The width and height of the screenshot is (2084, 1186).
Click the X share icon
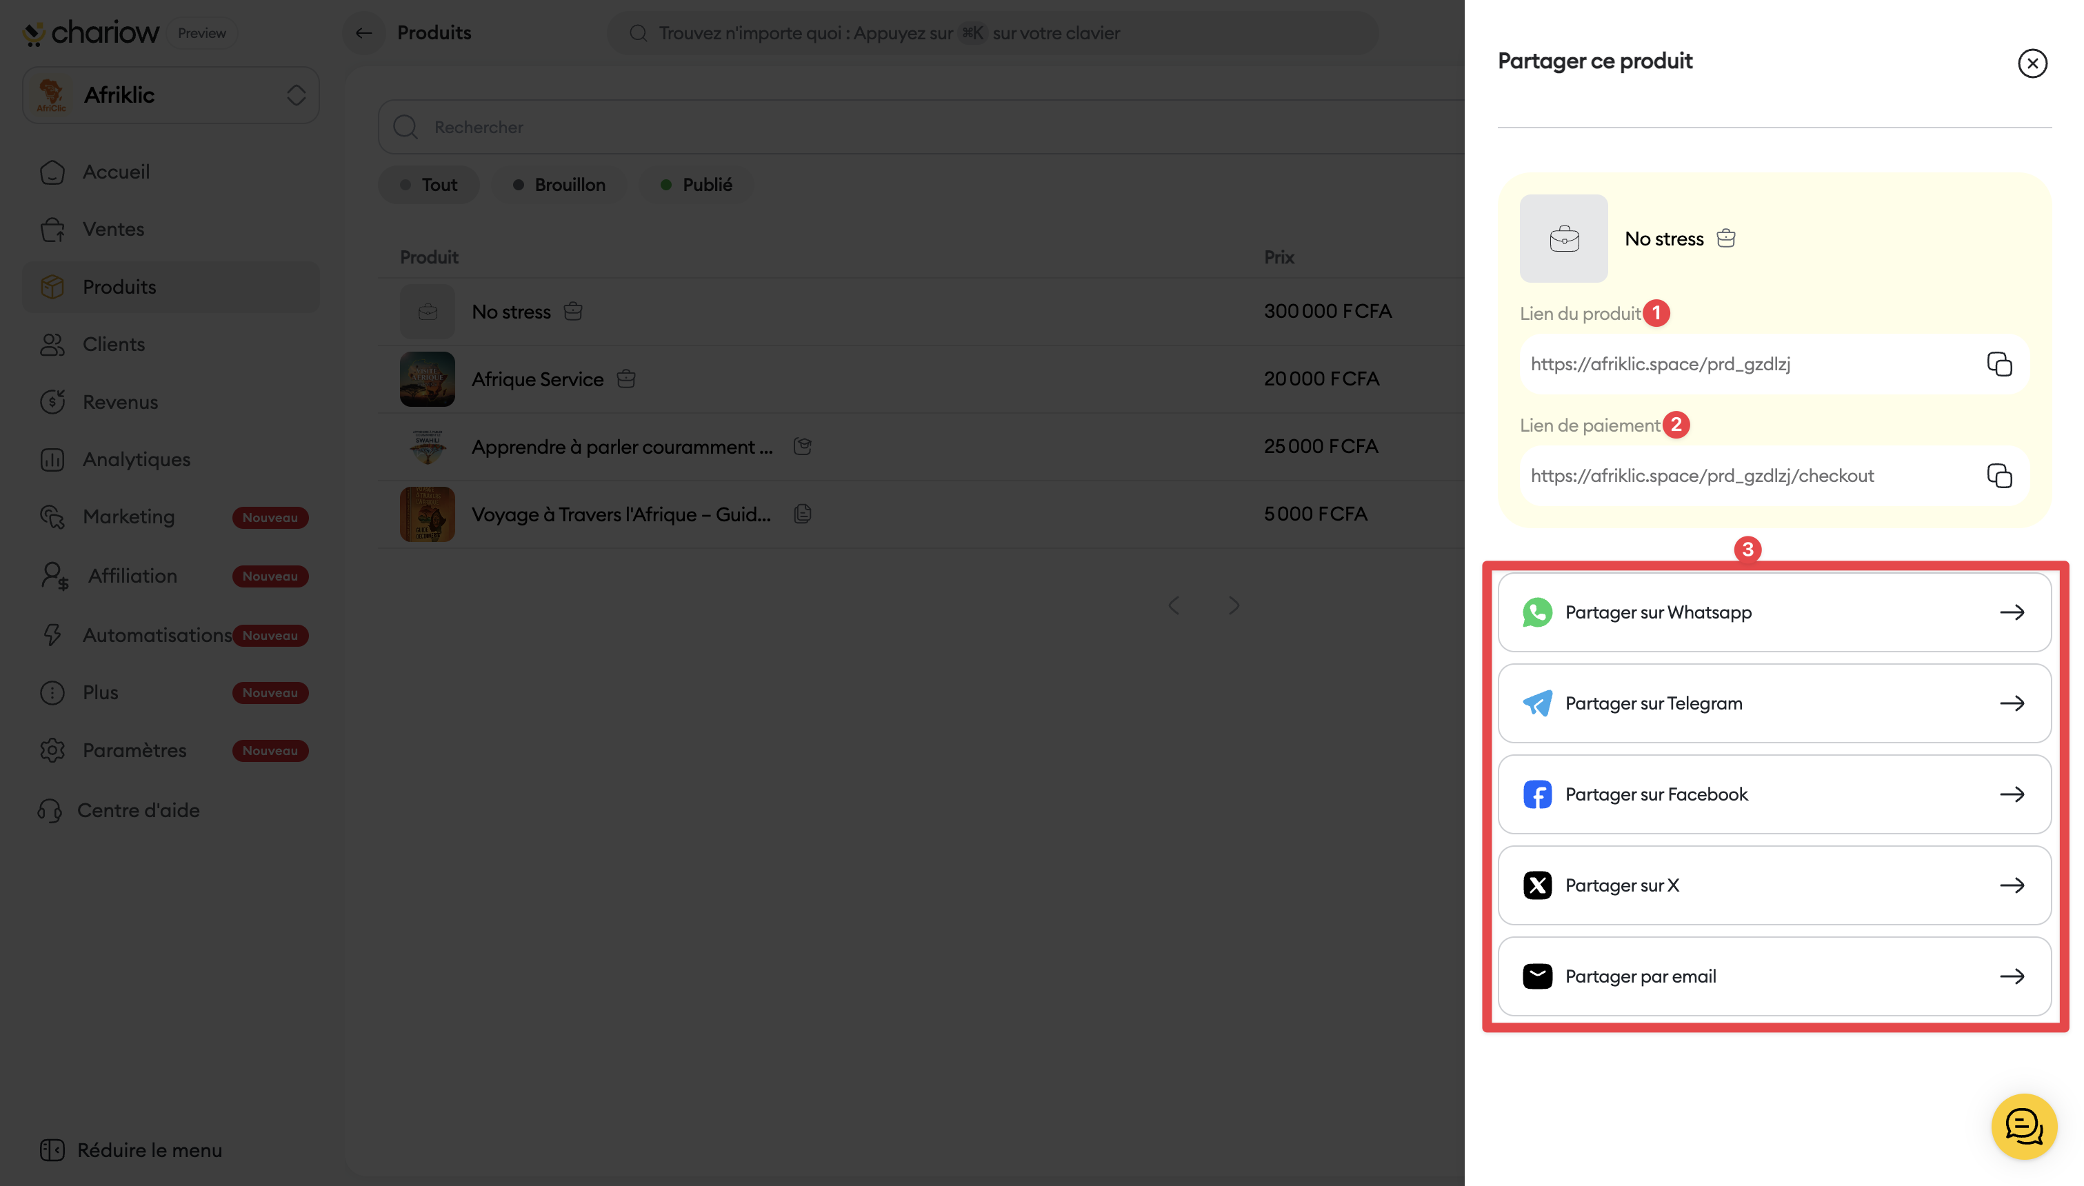tap(1536, 885)
